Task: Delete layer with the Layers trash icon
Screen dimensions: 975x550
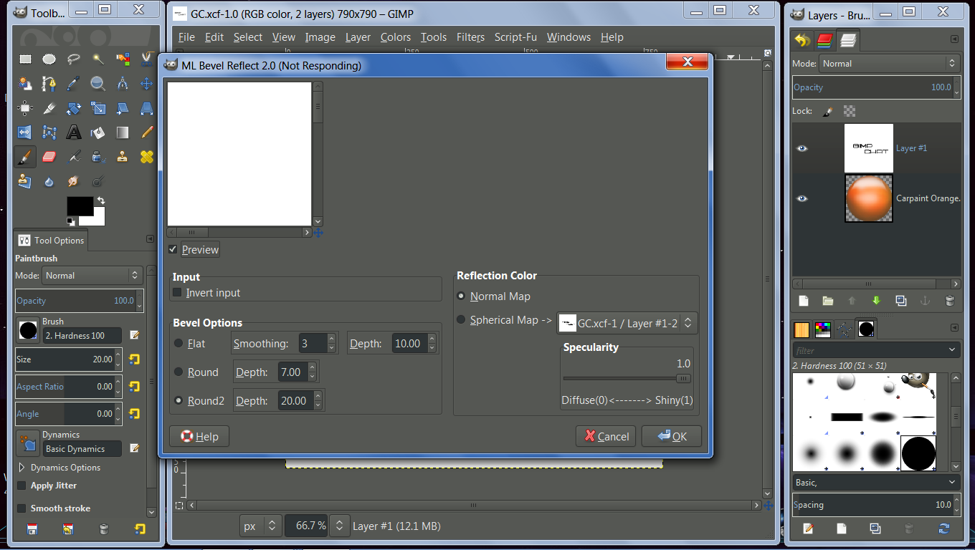Action: (x=949, y=301)
